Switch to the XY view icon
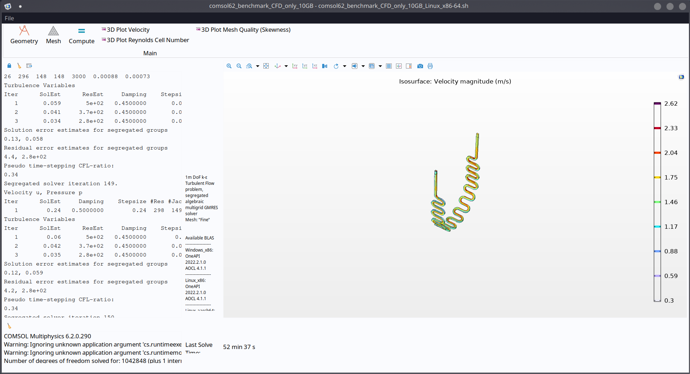Viewport: 690px width, 374px height. [295, 66]
